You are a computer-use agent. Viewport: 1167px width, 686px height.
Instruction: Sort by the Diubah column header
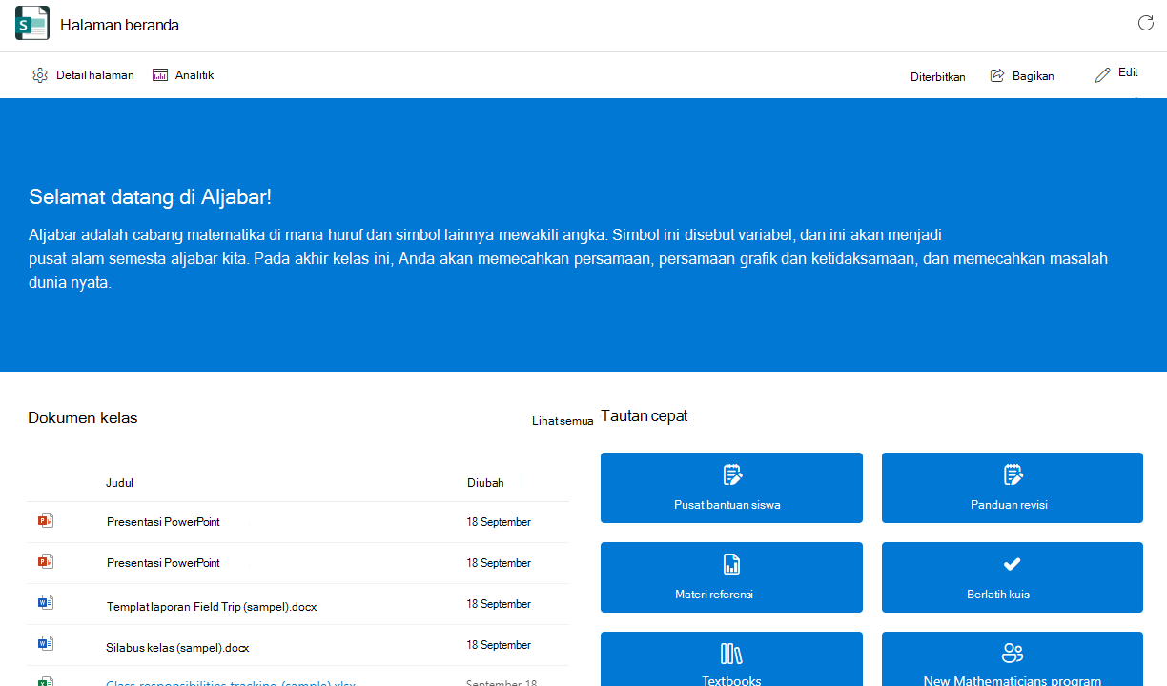coord(485,483)
